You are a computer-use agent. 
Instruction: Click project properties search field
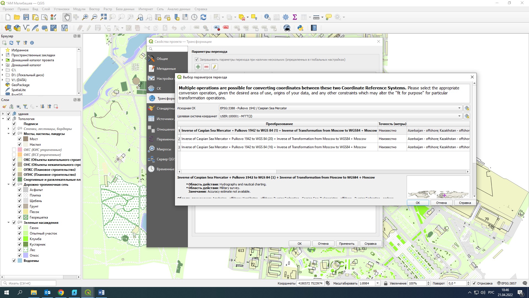(168, 49)
